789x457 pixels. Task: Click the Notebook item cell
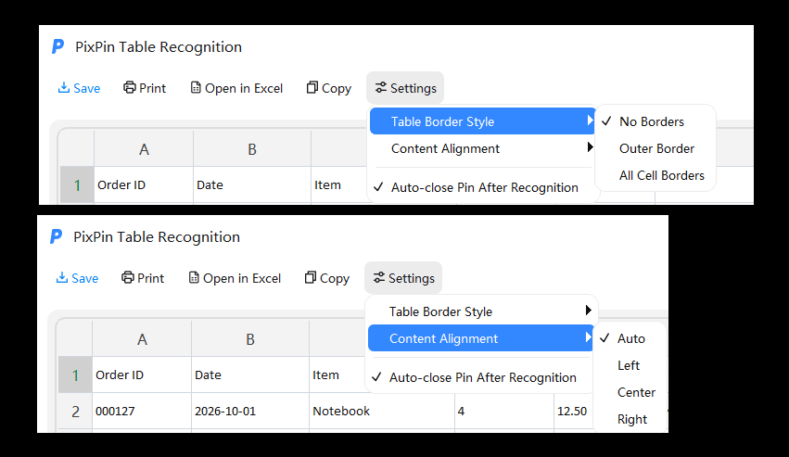382,411
